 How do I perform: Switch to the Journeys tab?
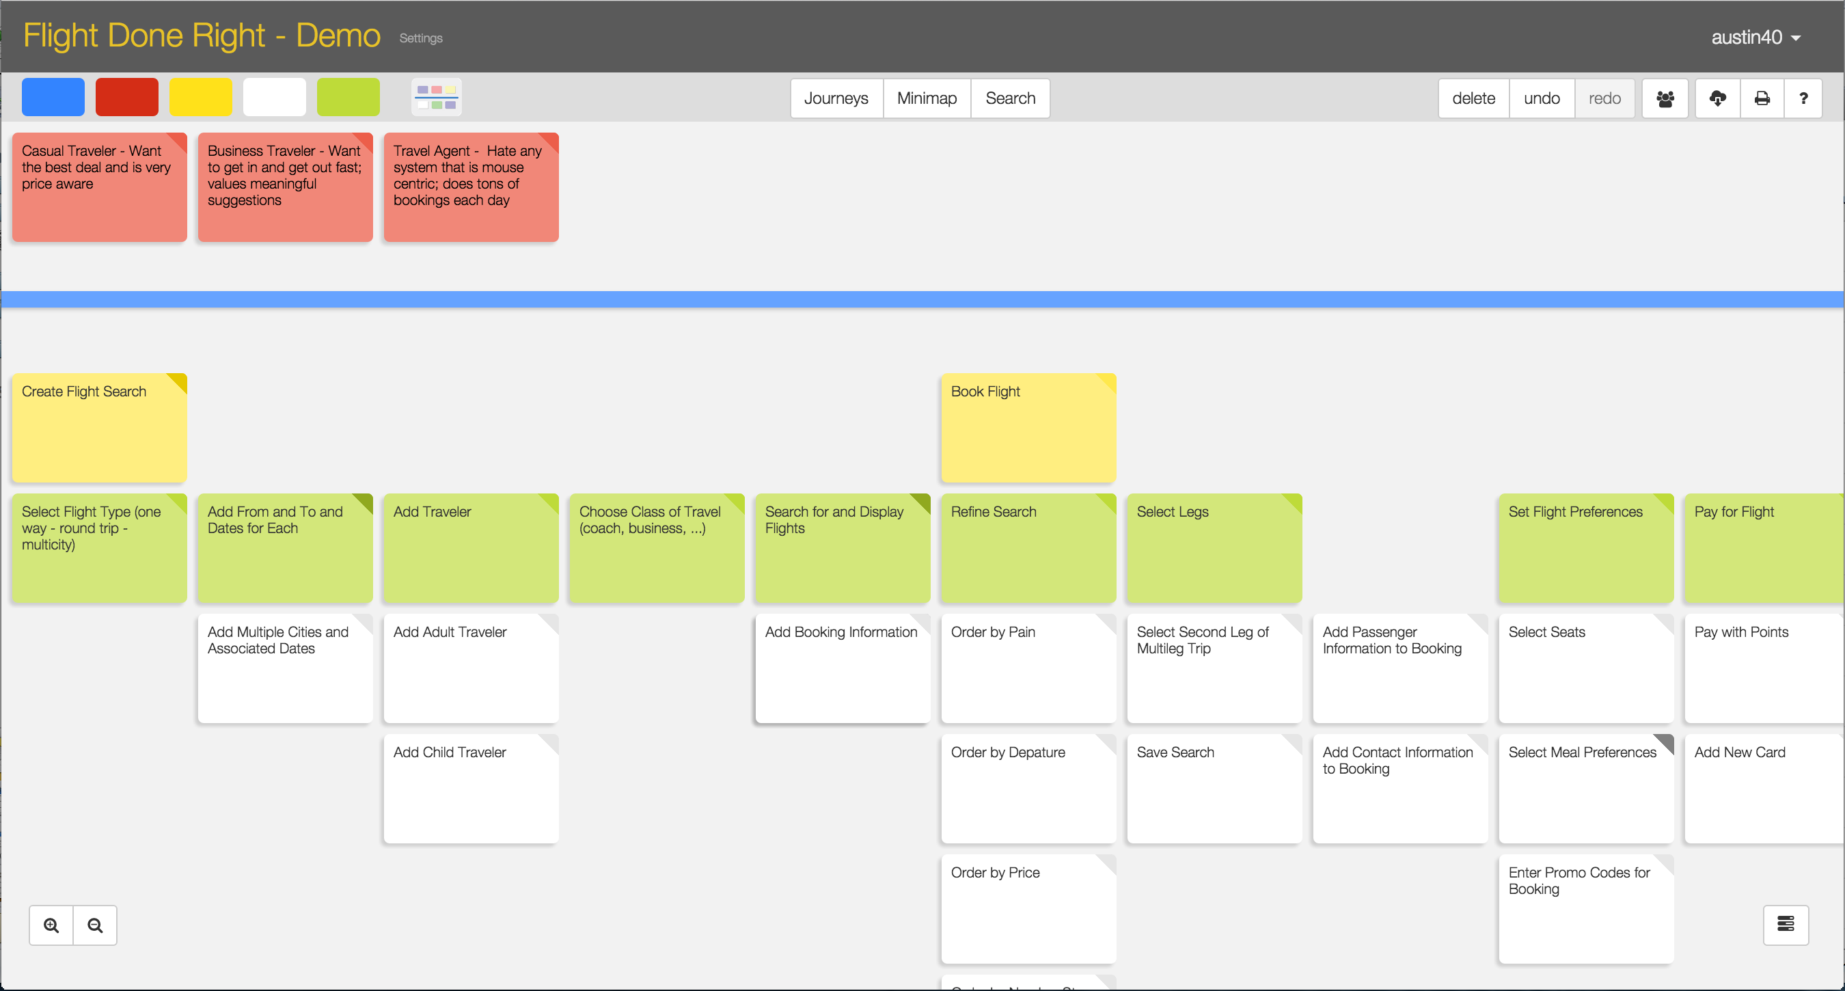[x=836, y=98]
